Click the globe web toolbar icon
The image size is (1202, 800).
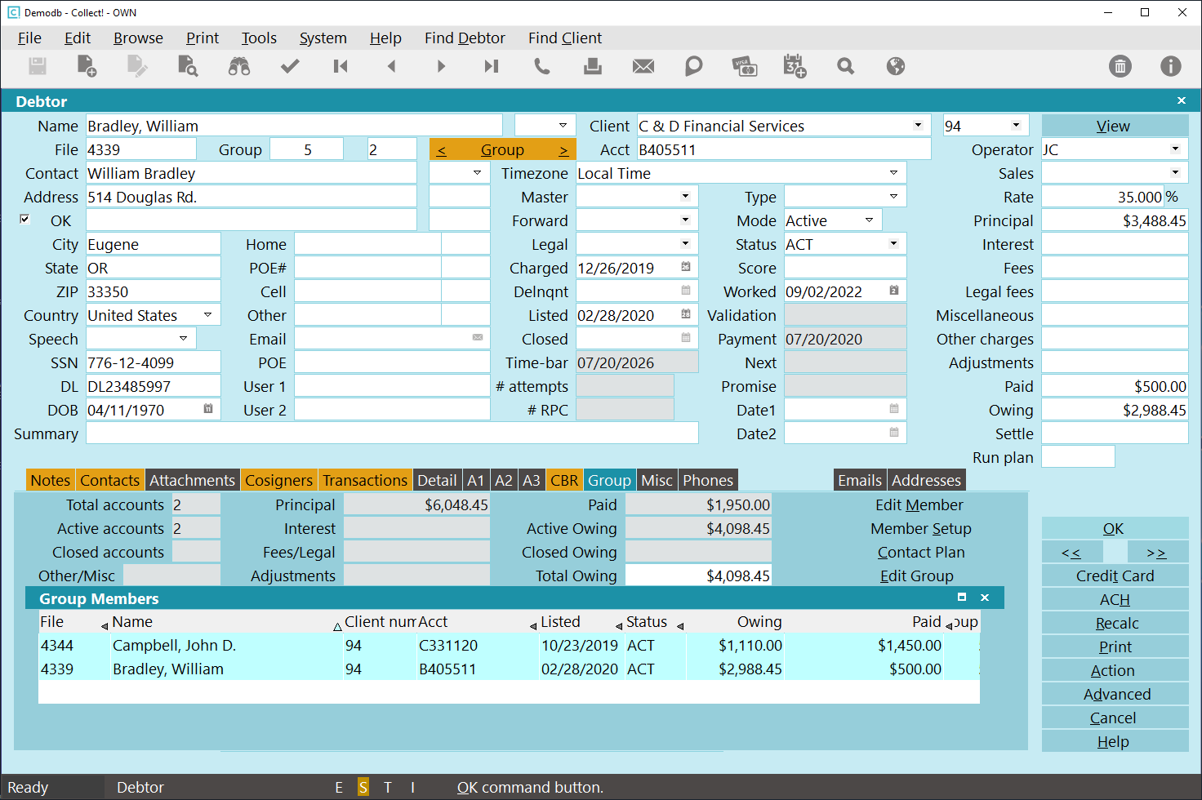896,66
